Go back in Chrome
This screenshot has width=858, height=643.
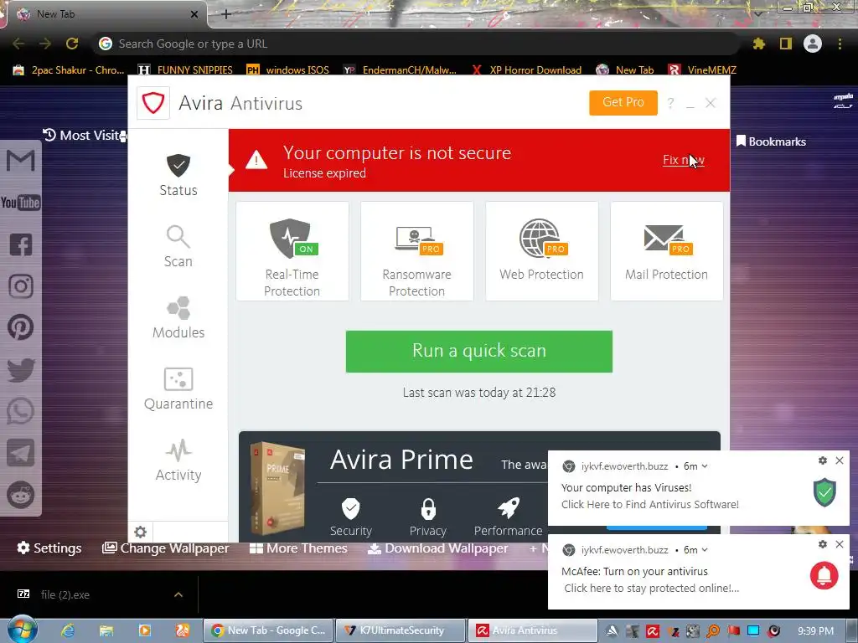pyautogui.click(x=18, y=44)
